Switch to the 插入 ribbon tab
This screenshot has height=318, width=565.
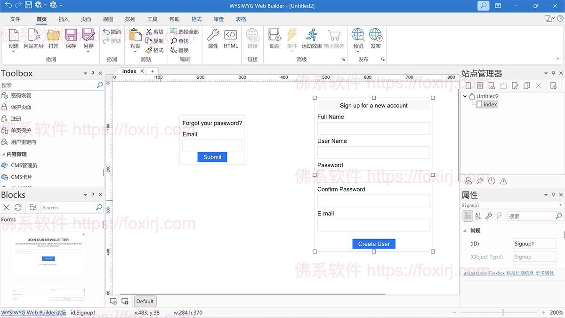(x=64, y=19)
